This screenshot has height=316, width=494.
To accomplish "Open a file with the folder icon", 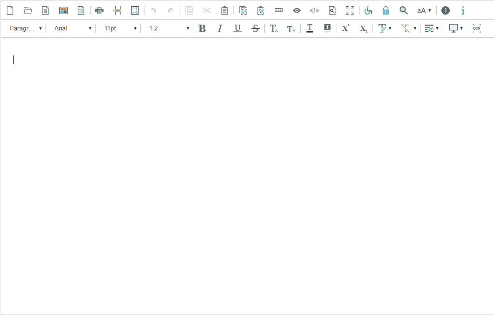I will [28, 10].
